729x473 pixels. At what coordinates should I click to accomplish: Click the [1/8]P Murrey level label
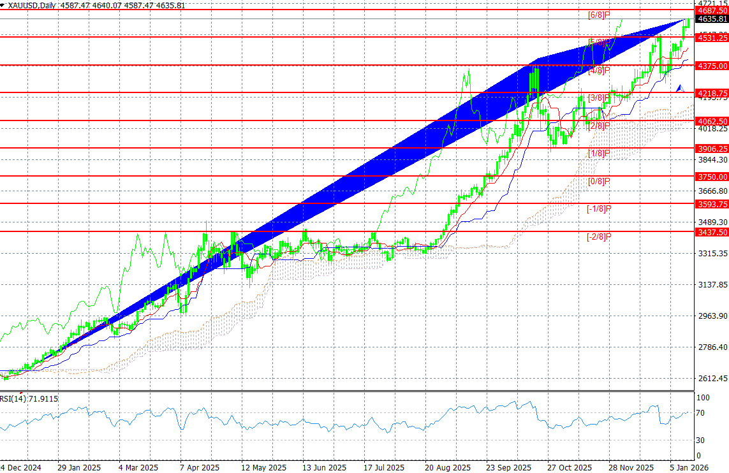point(600,153)
